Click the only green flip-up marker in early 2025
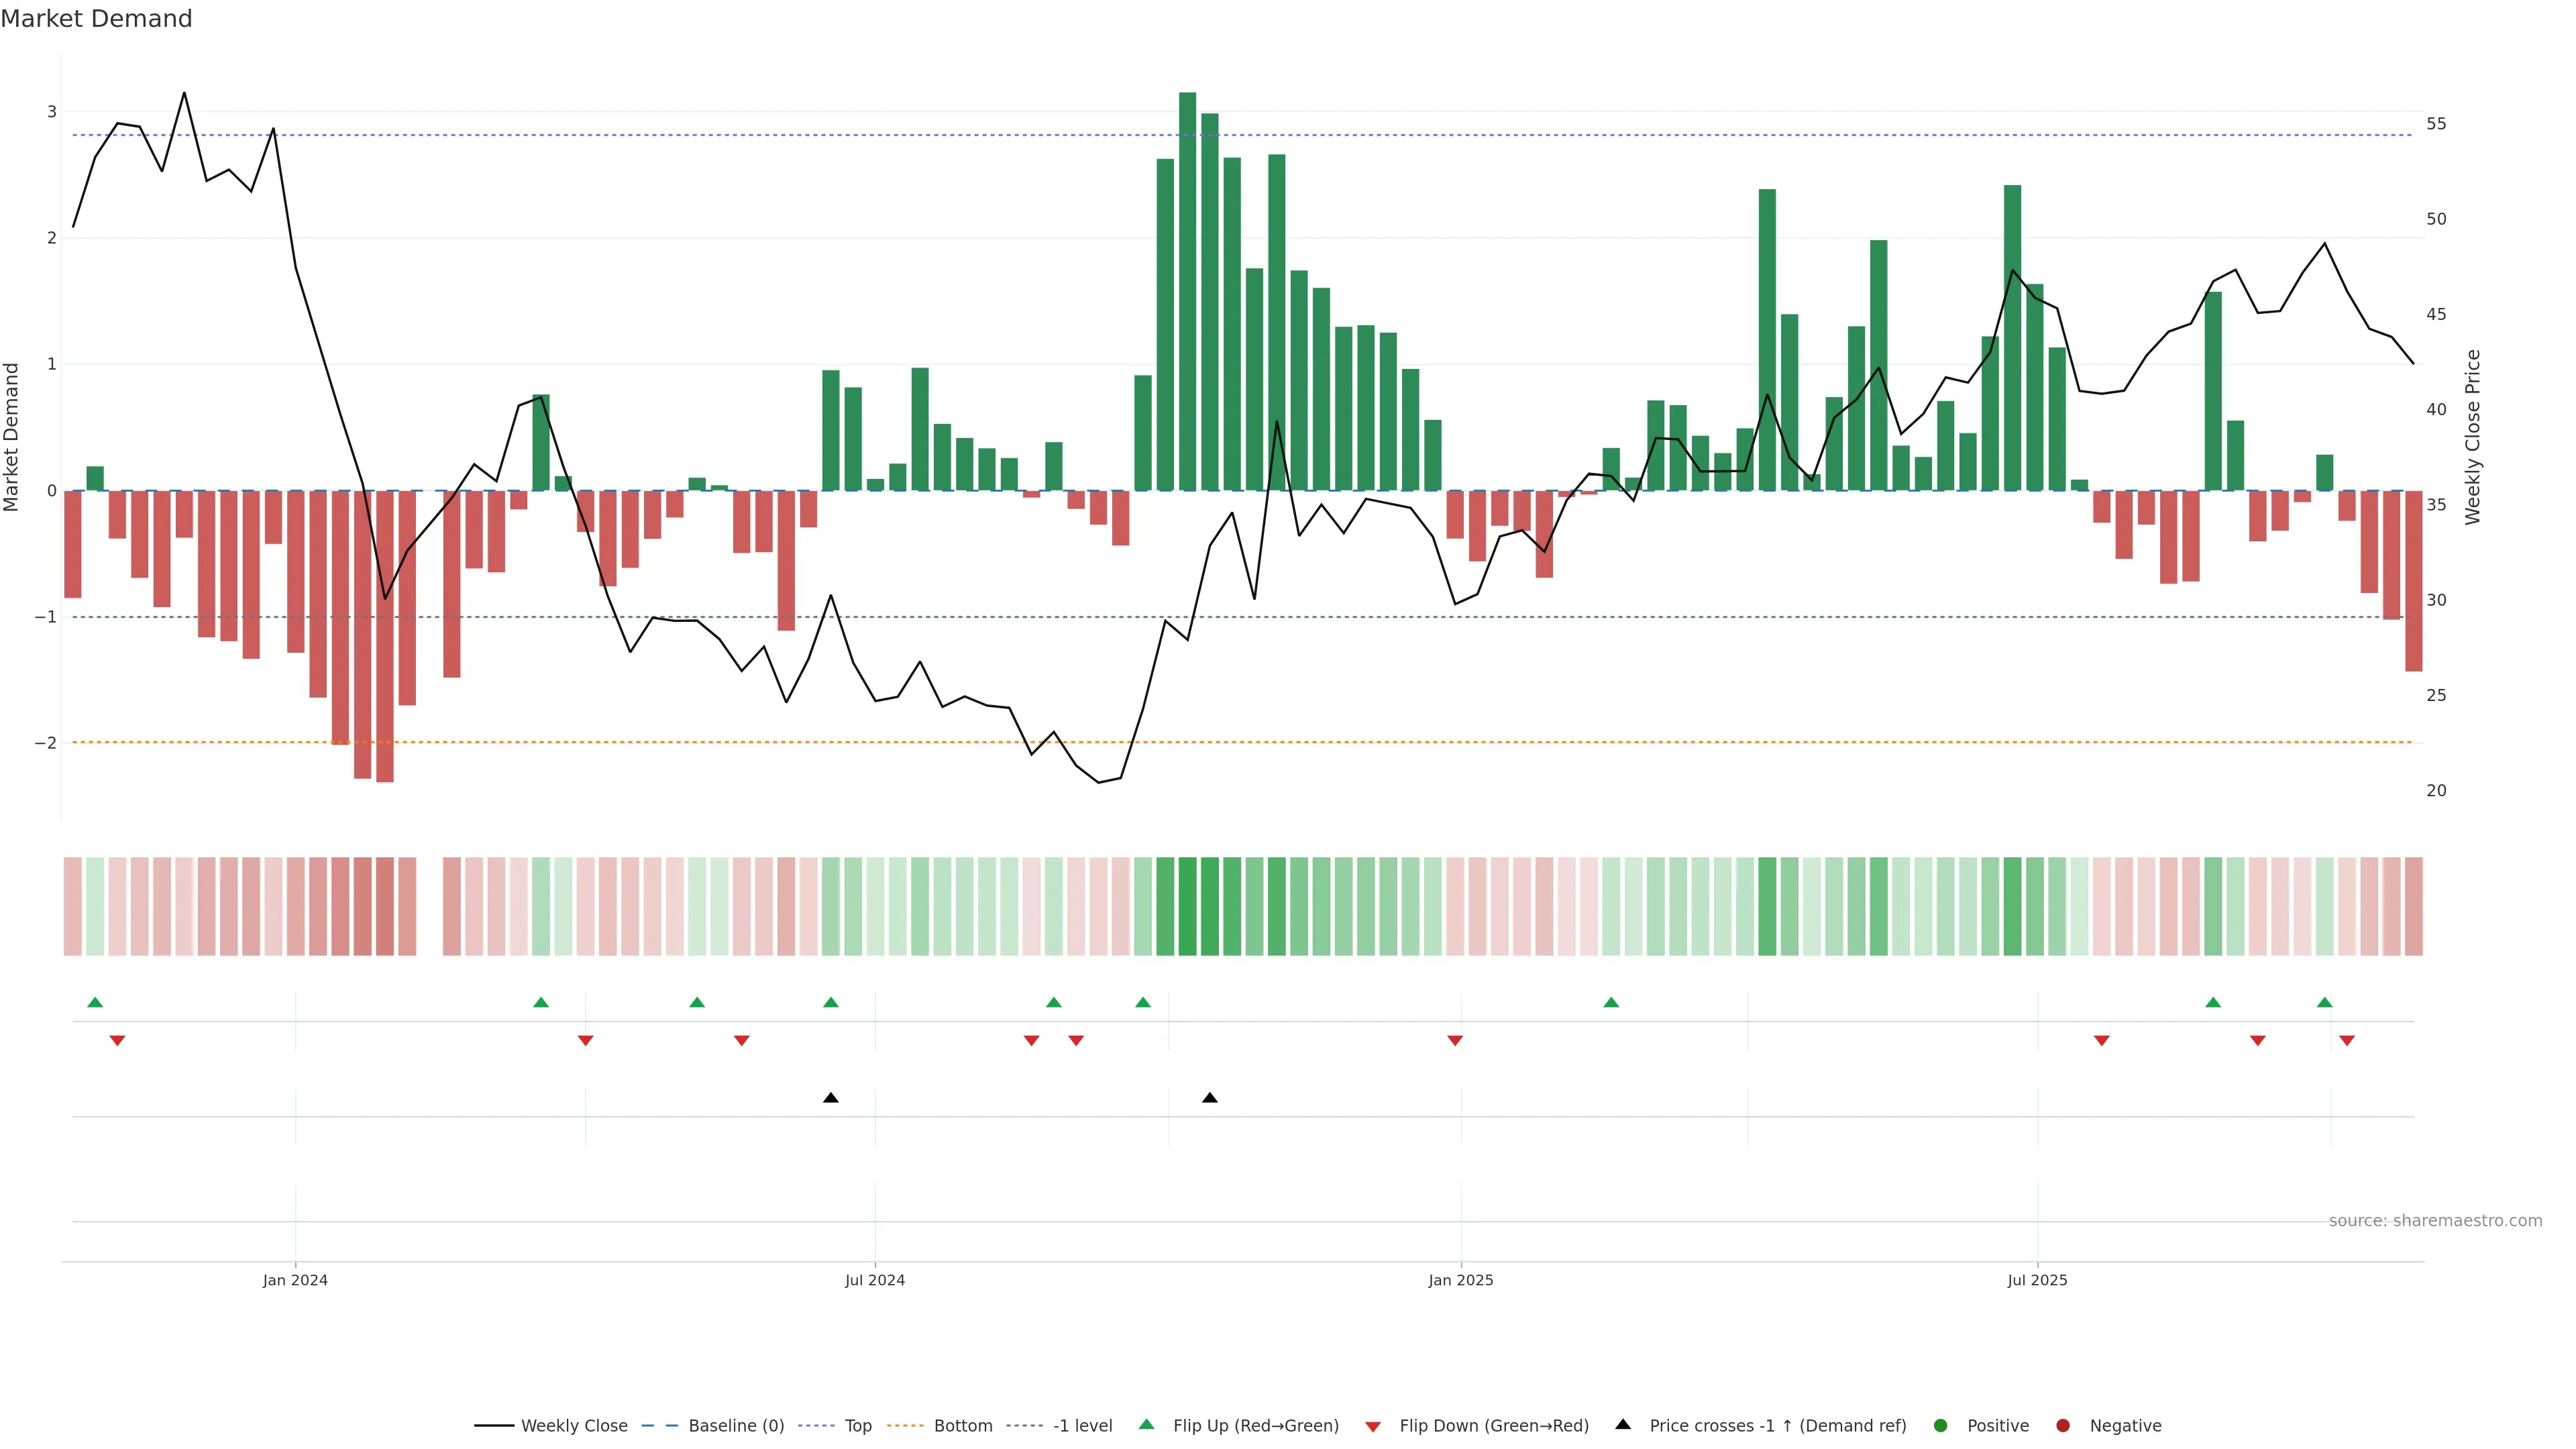The image size is (2576, 1449). [1611, 1002]
